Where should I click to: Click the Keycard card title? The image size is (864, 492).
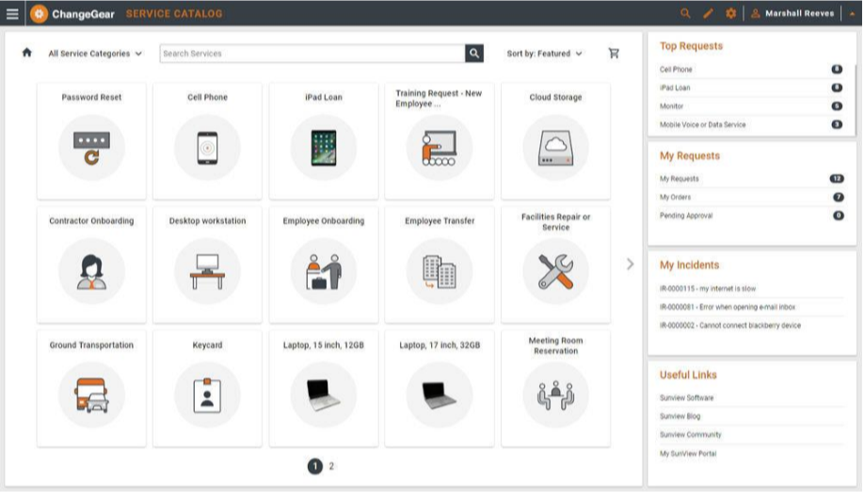[x=207, y=345]
